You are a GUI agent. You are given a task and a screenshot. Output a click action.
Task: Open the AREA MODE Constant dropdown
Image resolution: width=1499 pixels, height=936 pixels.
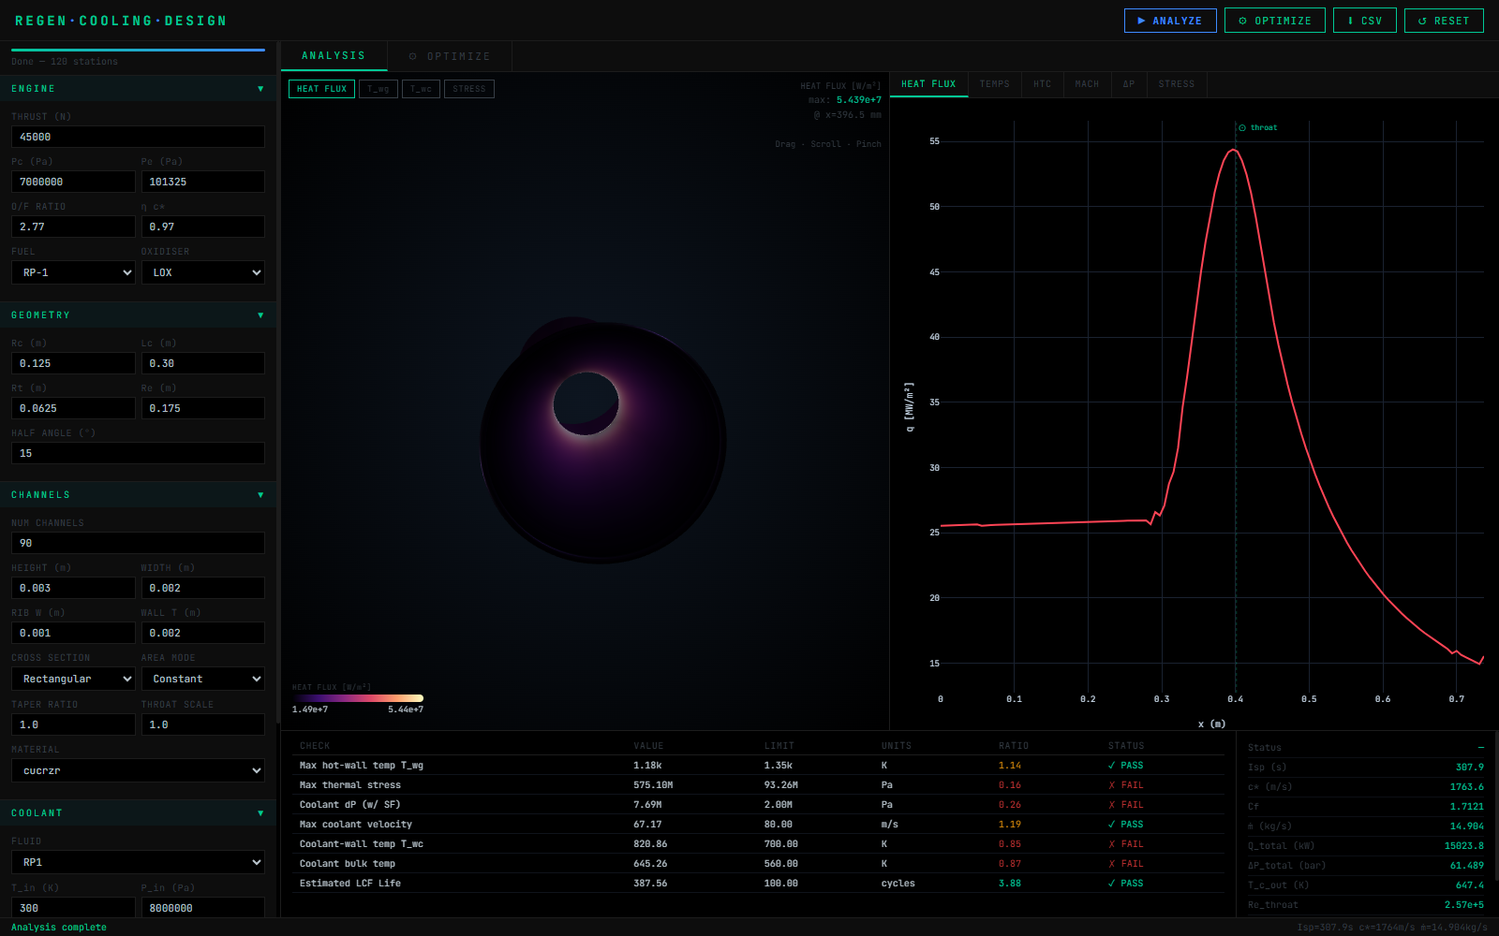coord(203,679)
